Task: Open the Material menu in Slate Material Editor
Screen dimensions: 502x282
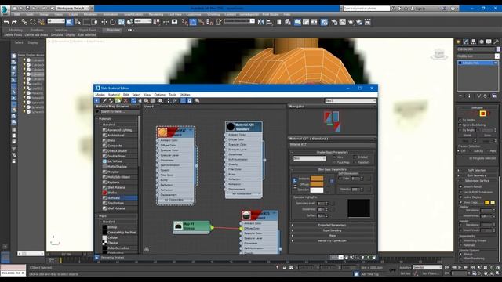Action: coord(114,95)
